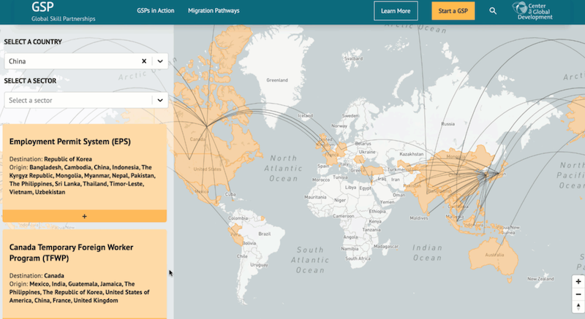Viewport: 585px width, 319px height.
Task: Expand the Employment Permit System card
Action: click(x=85, y=216)
